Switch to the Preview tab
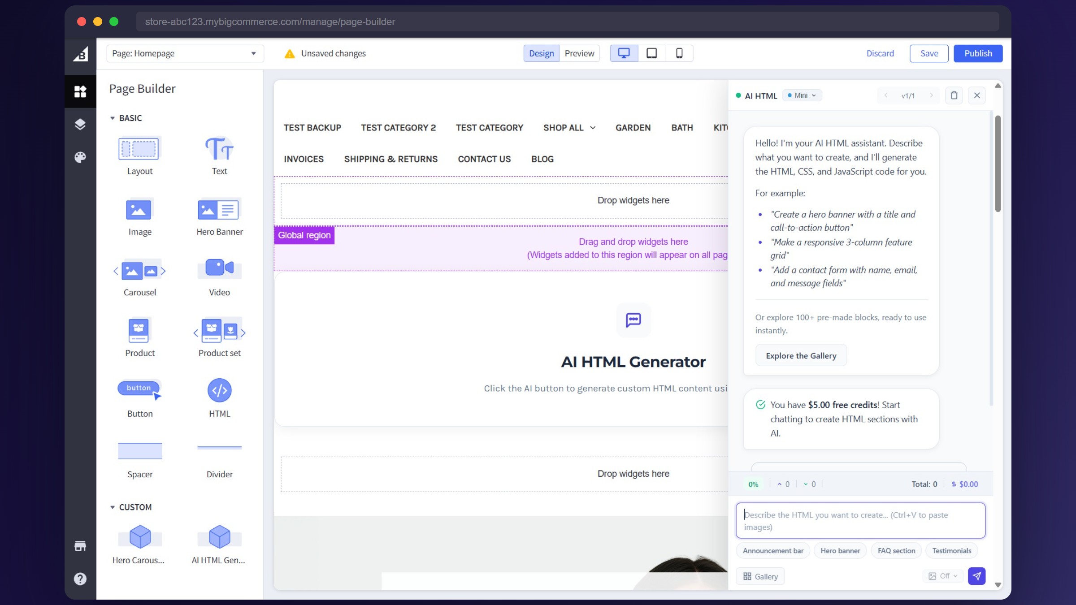The image size is (1076, 605). point(579,53)
